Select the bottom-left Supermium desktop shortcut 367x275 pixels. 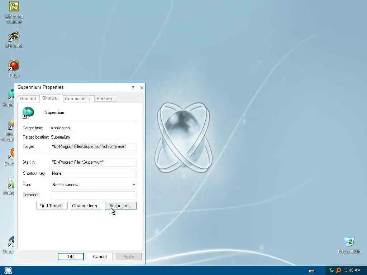point(8,245)
